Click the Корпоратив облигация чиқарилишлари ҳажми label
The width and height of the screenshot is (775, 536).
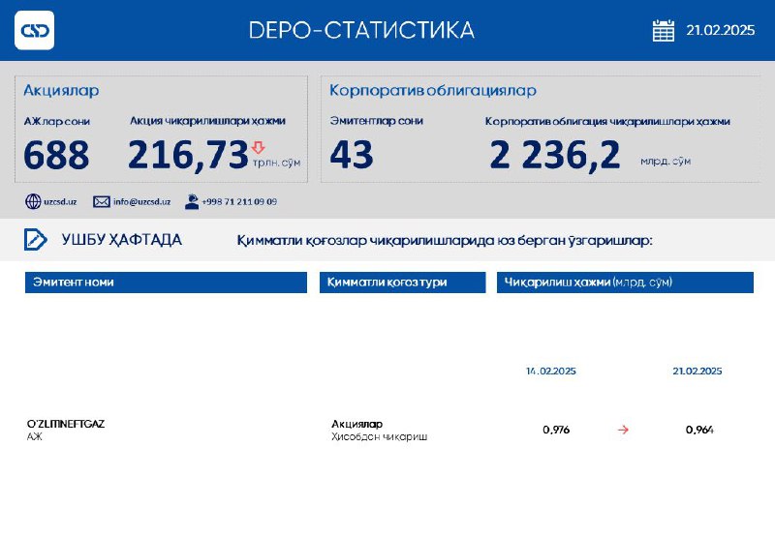pyautogui.click(x=607, y=121)
